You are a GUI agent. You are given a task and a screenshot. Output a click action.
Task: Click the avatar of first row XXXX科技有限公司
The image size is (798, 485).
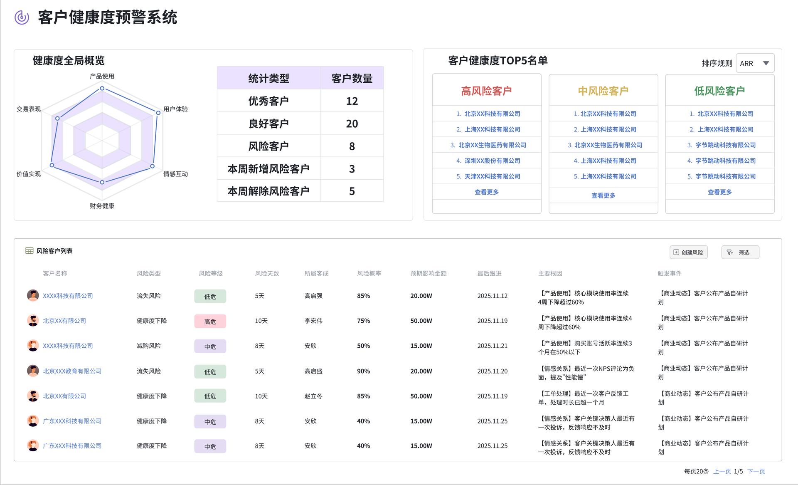(33, 296)
